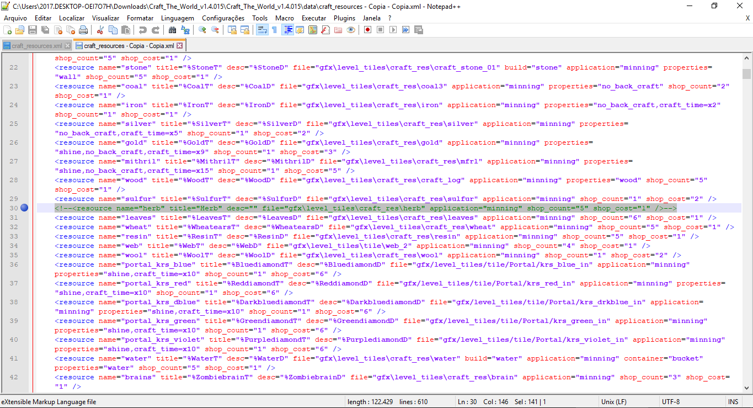Click the 'length : 122.429' status bar entry
Image resolution: width=753 pixels, height=408 pixels.
click(x=370, y=402)
